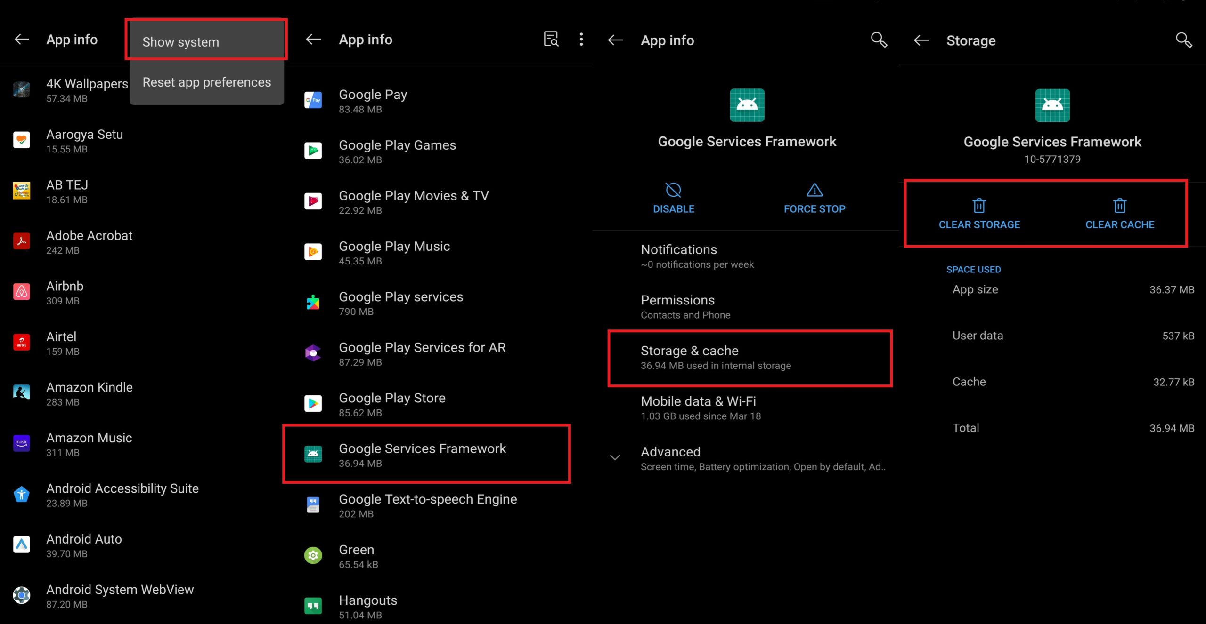Select Total 36.94 MB value
The height and width of the screenshot is (624, 1206).
tap(1172, 428)
